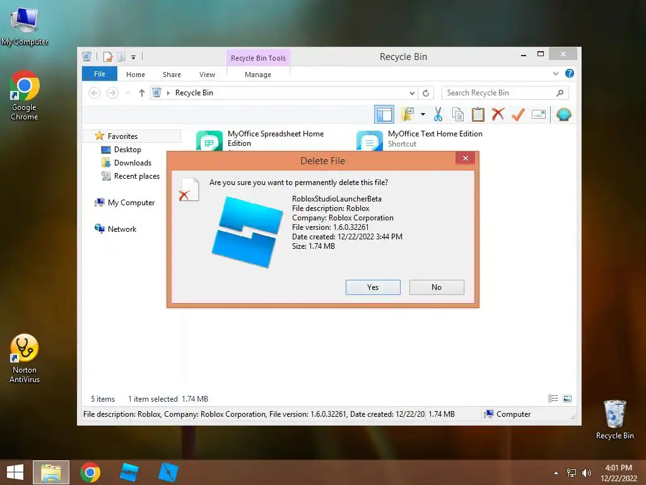Click Chrome on the taskbar
The height and width of the screenshot is (485, 646).
coord(90,472)
